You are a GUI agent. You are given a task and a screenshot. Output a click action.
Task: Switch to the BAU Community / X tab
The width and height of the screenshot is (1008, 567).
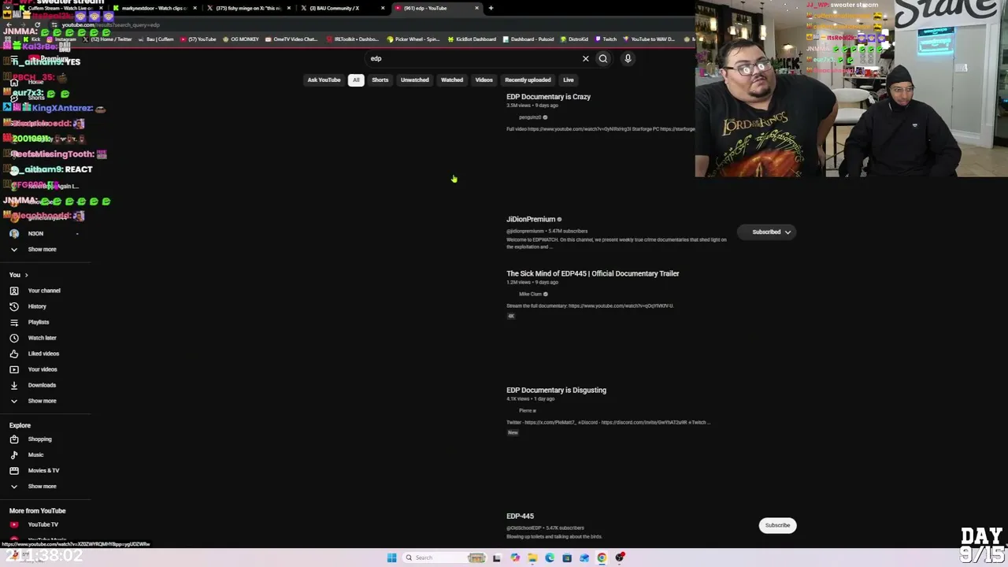tap(341, 8)
